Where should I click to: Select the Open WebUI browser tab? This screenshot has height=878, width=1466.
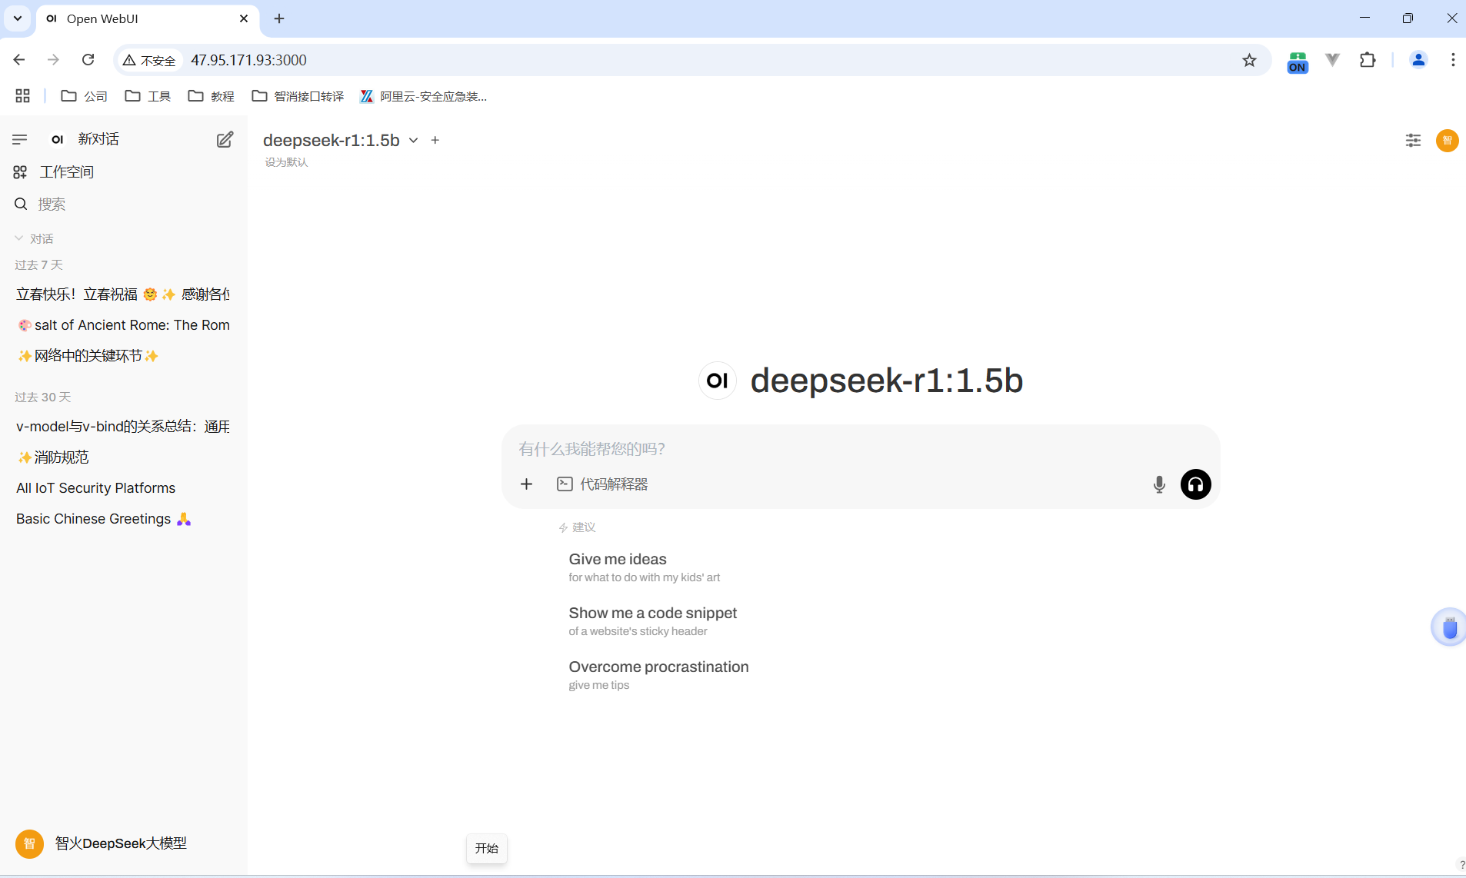(x=147, y=18)
